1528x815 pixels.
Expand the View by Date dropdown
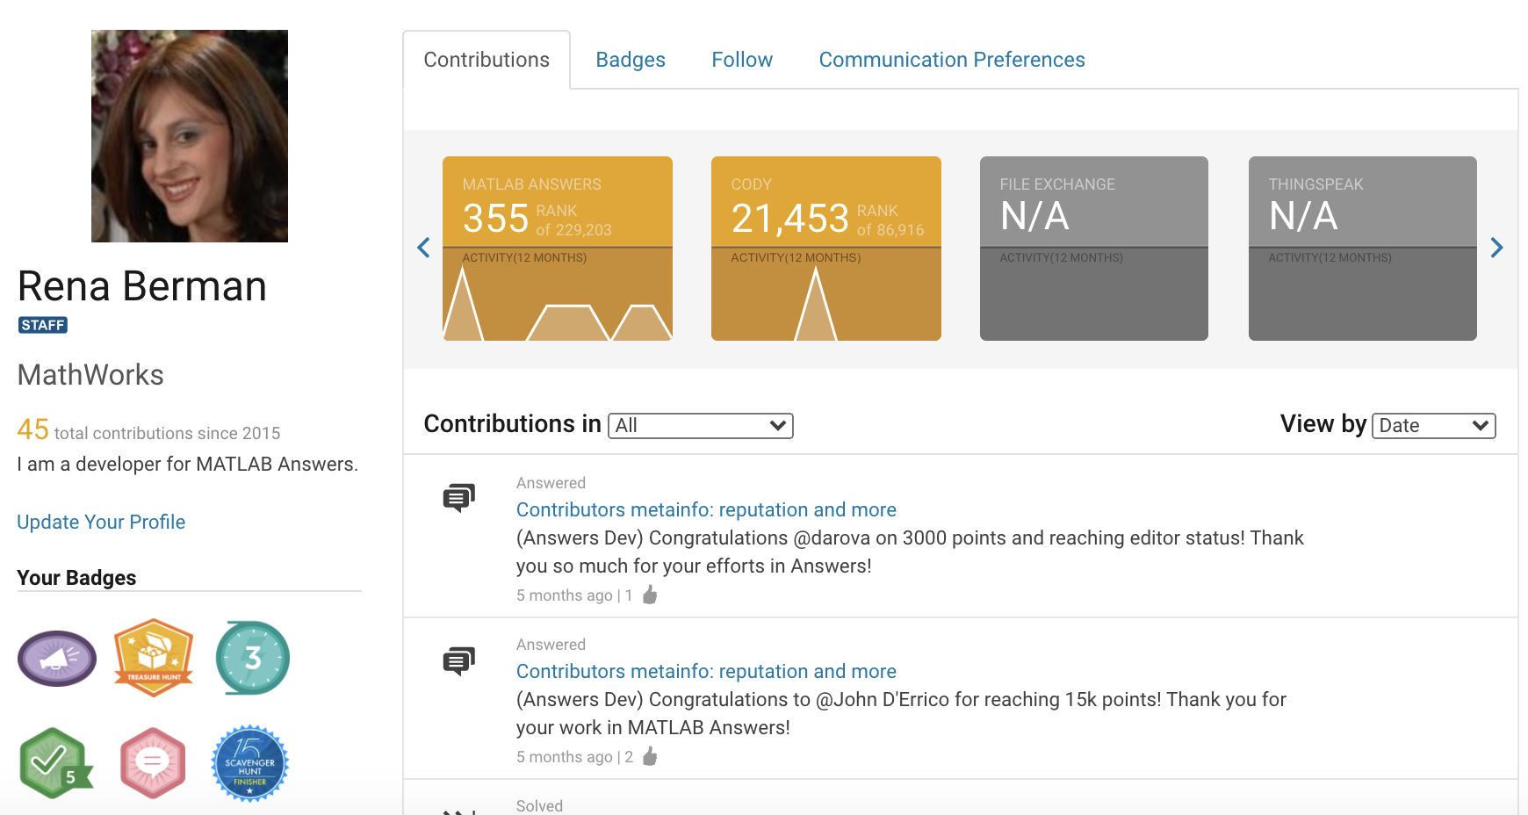click(x=1433, y=426)
